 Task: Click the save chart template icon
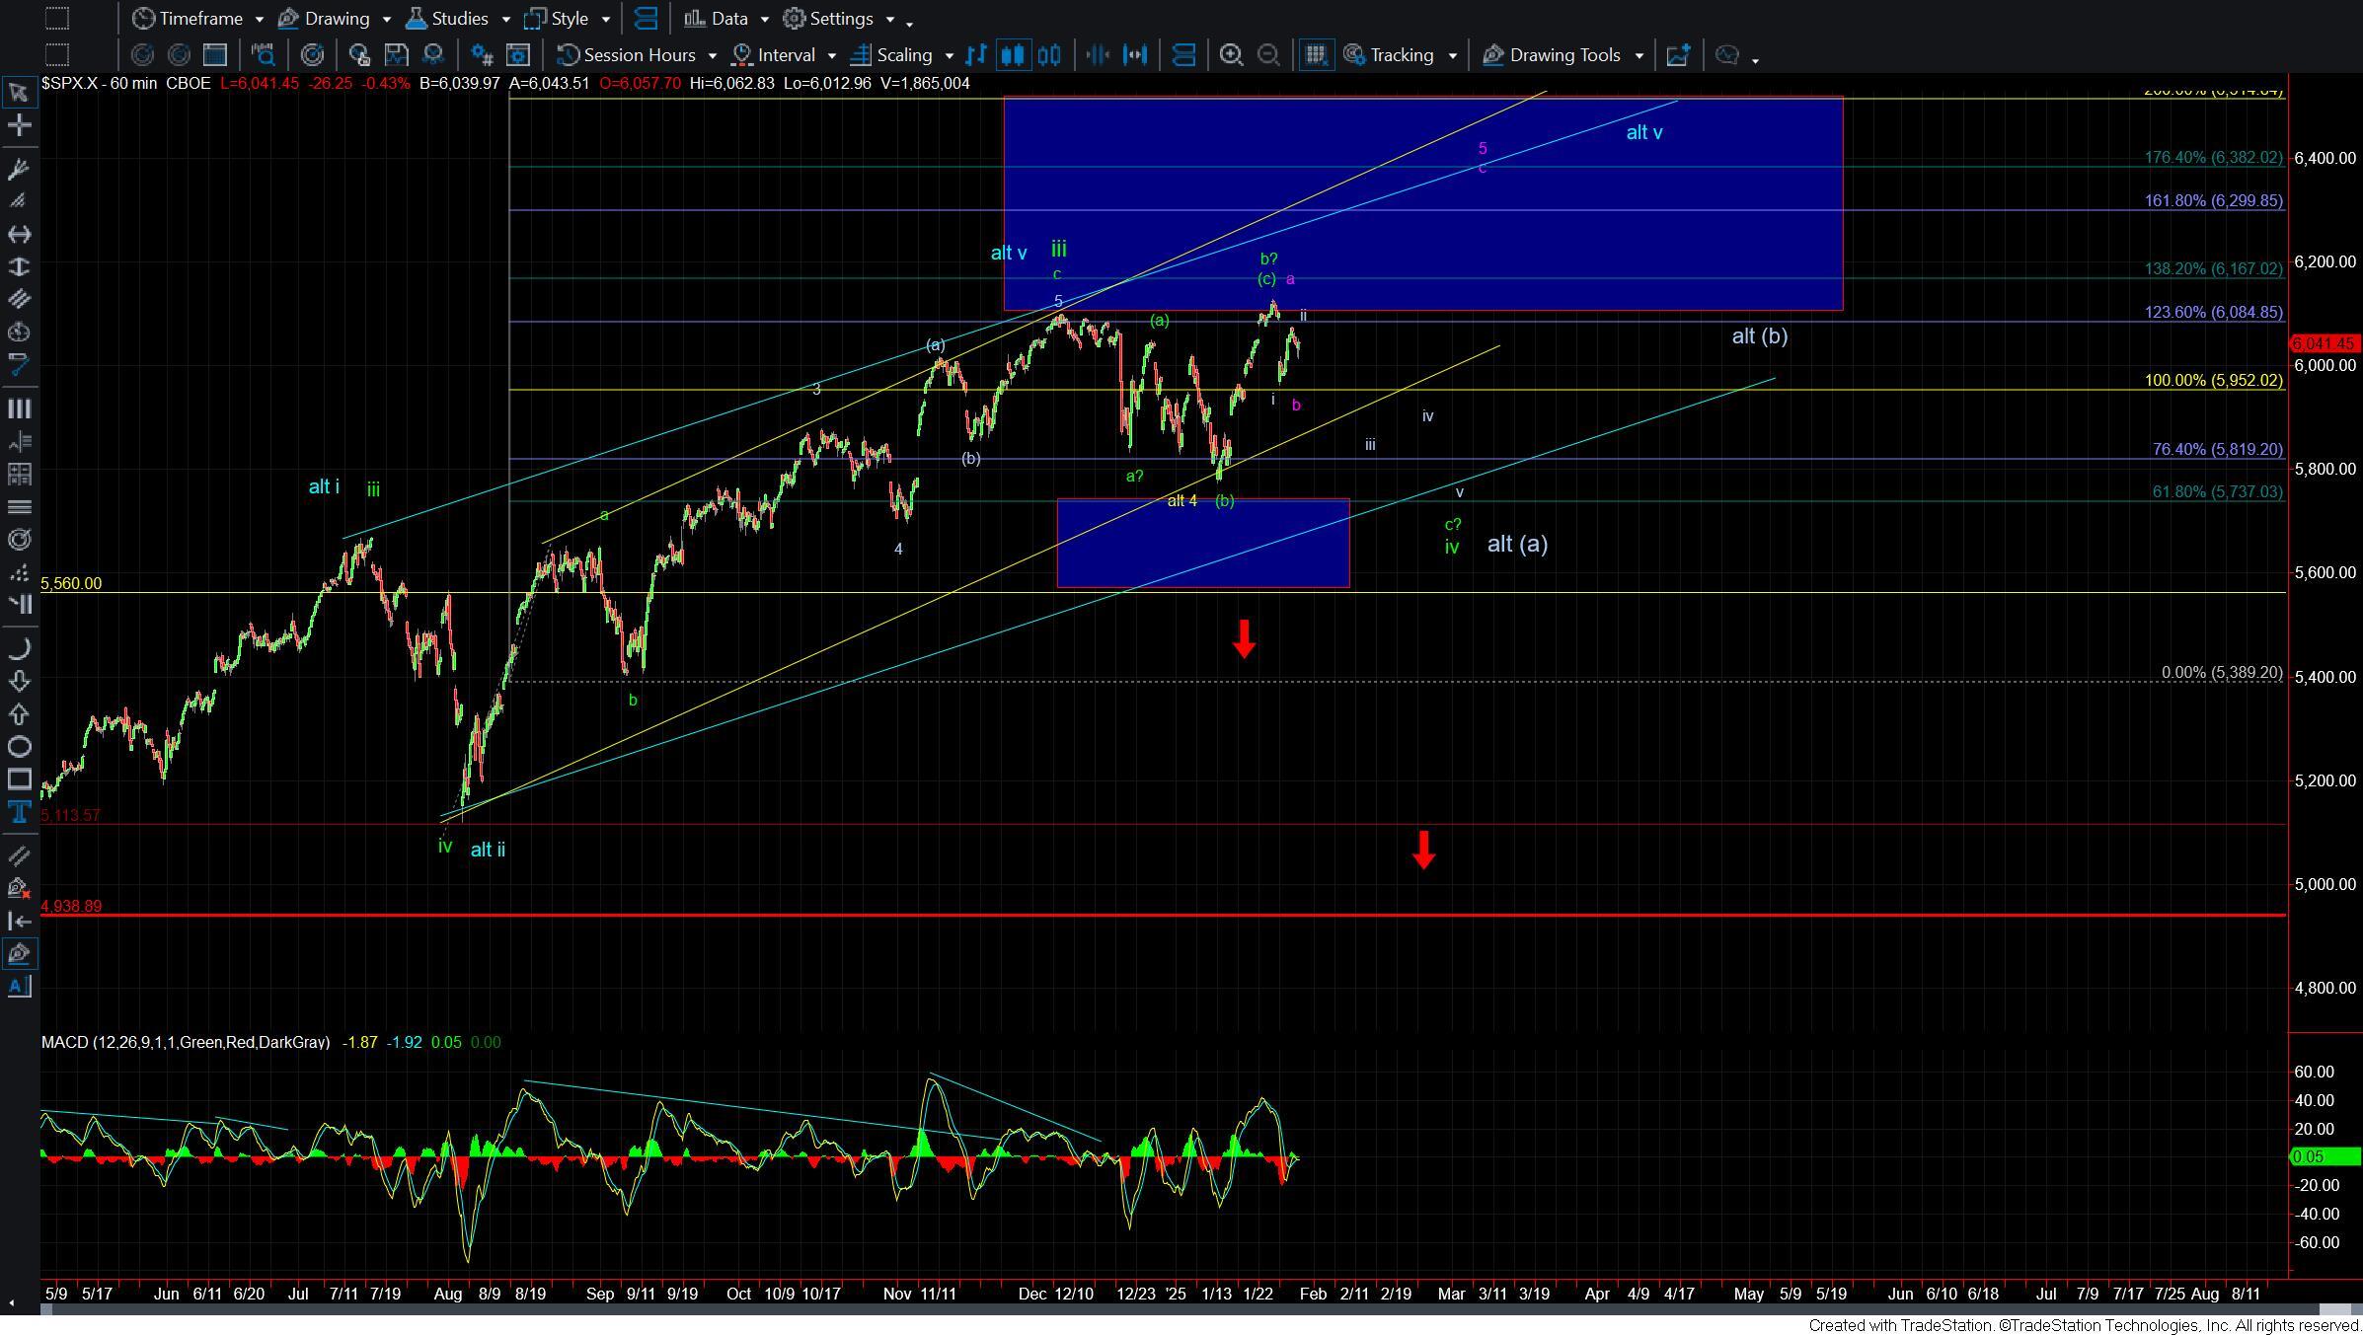pyautogui.click(x=396, y=55)
